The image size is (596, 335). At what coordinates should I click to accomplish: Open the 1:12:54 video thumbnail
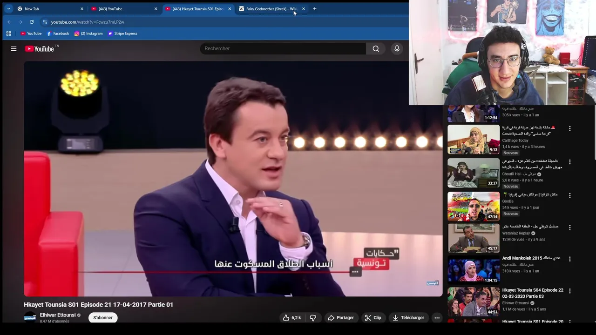click(474, 114)
